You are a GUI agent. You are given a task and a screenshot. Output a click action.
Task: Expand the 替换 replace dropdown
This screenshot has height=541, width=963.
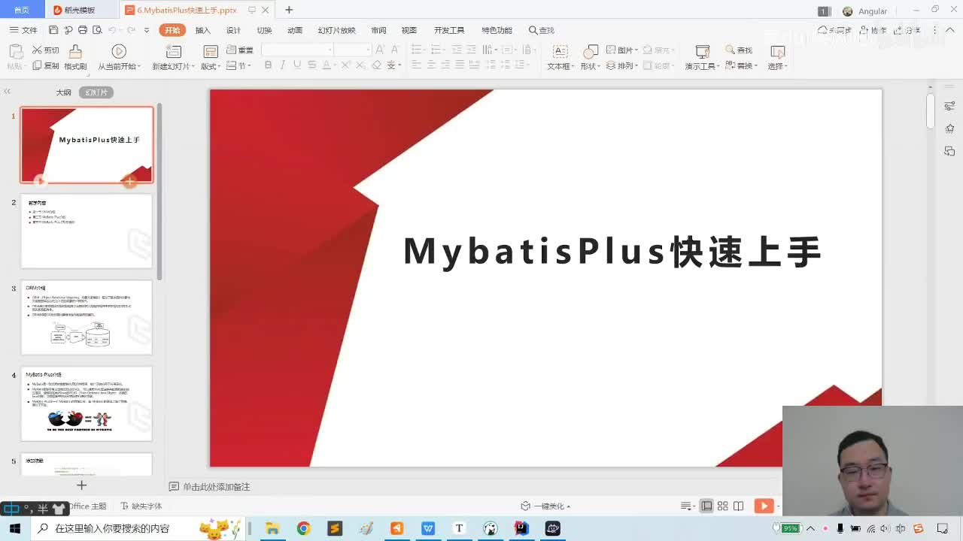pyautogui.click(x=755, y=67)
